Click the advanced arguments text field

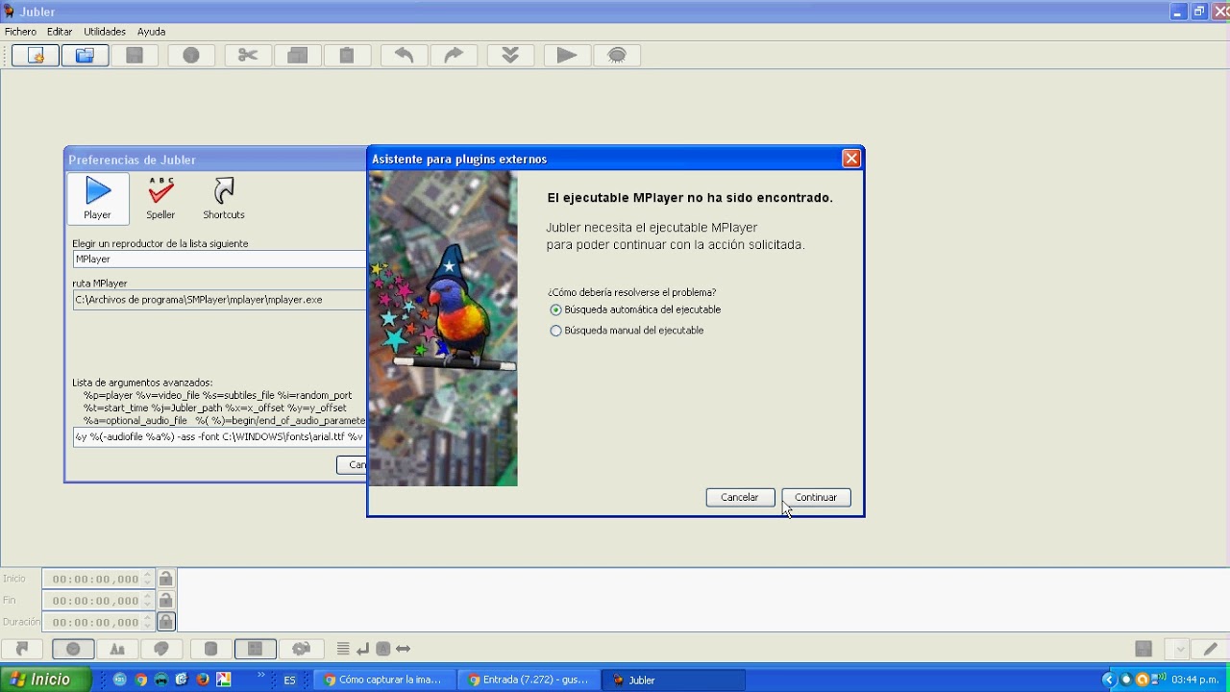[x=219, y=436]
